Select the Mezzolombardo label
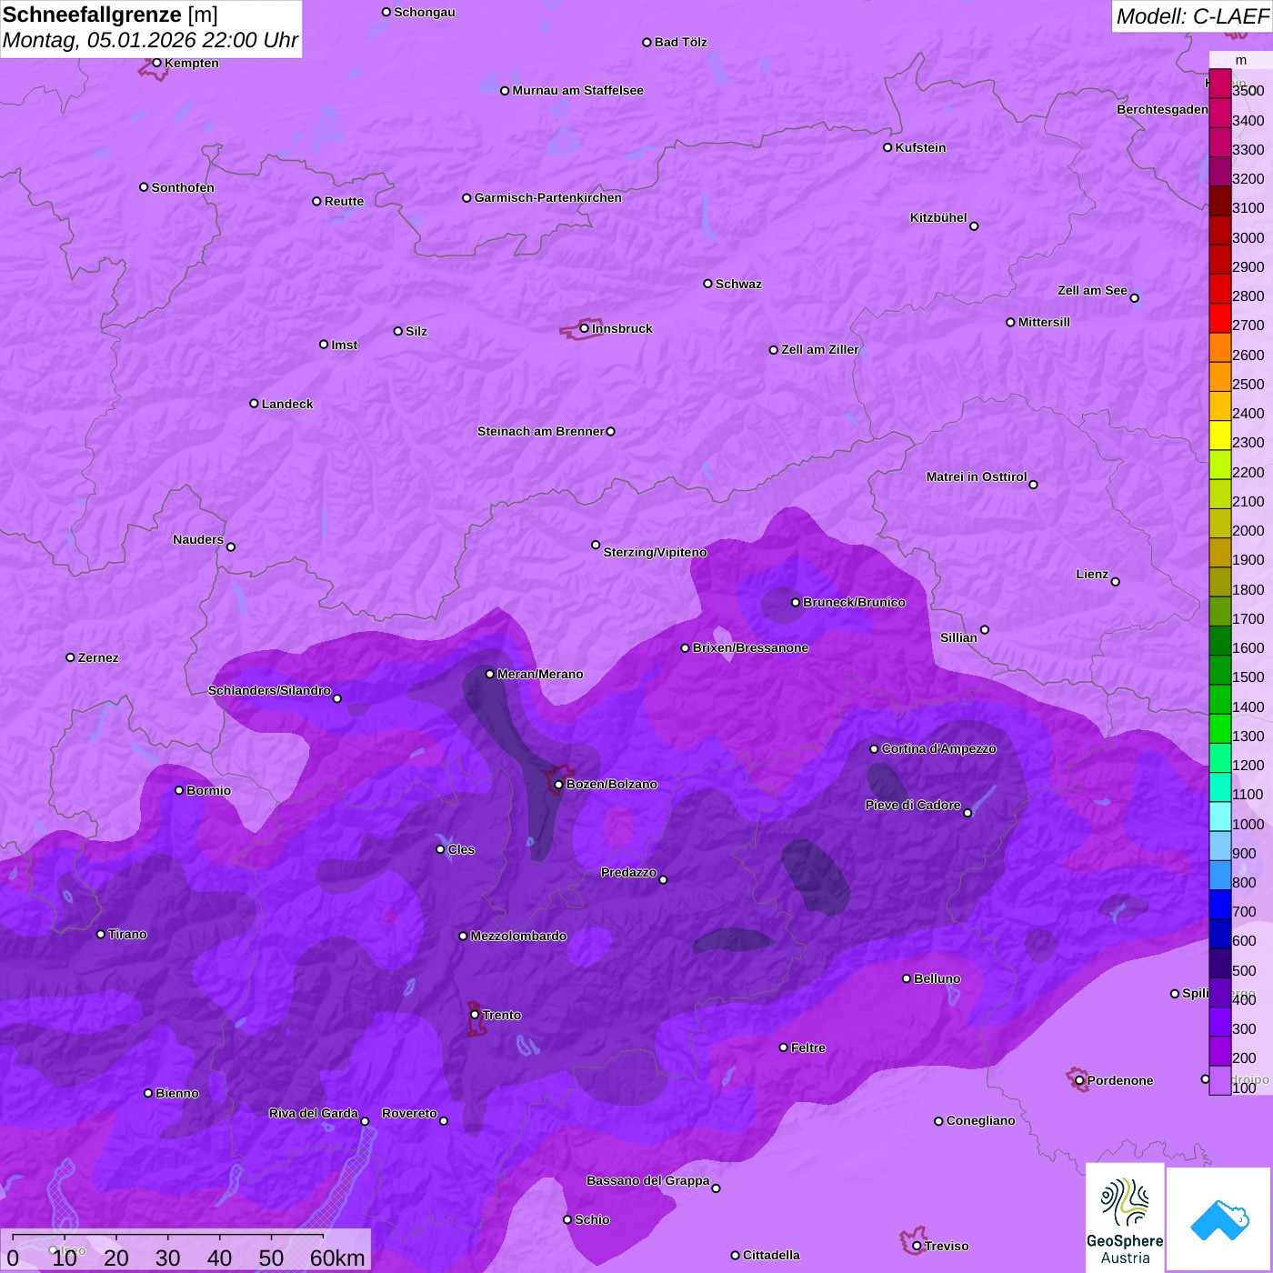Screen dimensions: 1273x1273 [518, 936]
